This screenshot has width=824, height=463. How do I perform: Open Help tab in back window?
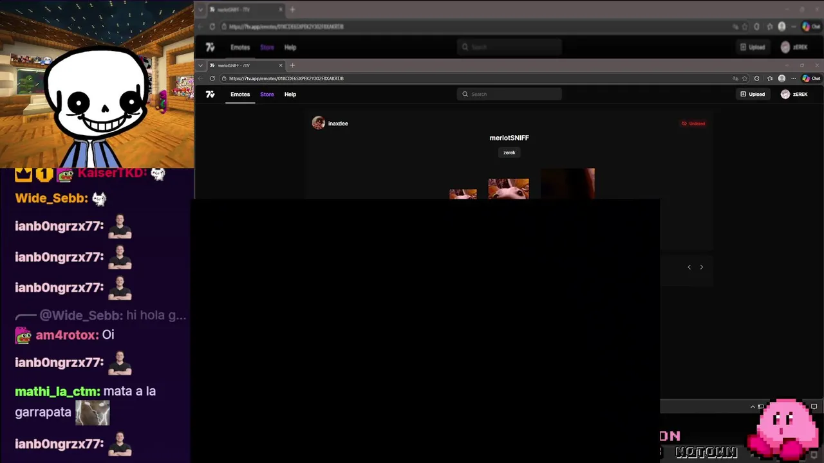pos(290,48)
